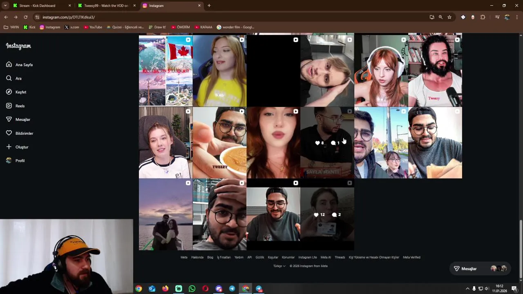Image resolution: width=523 pixels, height=294 pixels.
Task: Open Opera from the taskbar
Action: pos(205,289)
